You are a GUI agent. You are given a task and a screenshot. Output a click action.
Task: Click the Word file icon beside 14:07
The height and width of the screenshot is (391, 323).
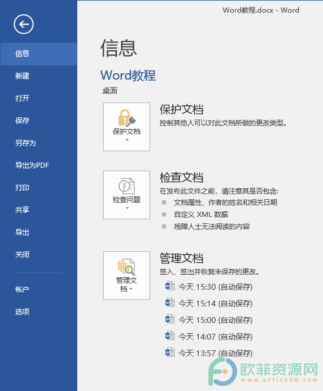point(170,335)
